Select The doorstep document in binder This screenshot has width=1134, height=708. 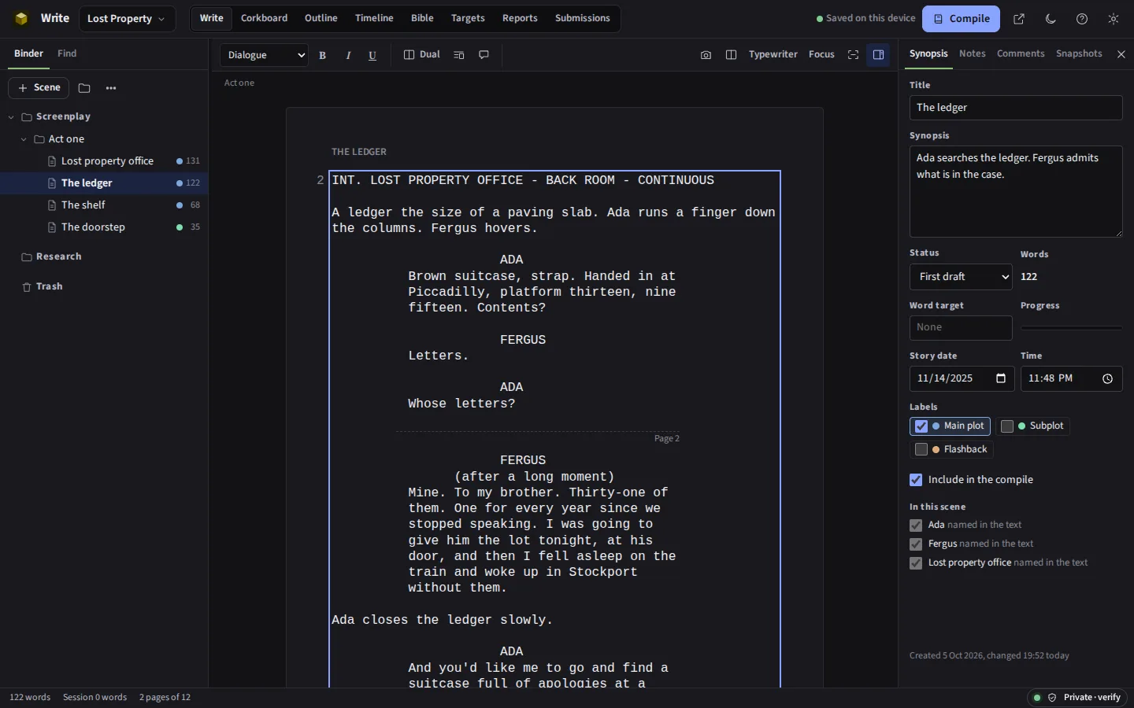(x=104, y=227)
